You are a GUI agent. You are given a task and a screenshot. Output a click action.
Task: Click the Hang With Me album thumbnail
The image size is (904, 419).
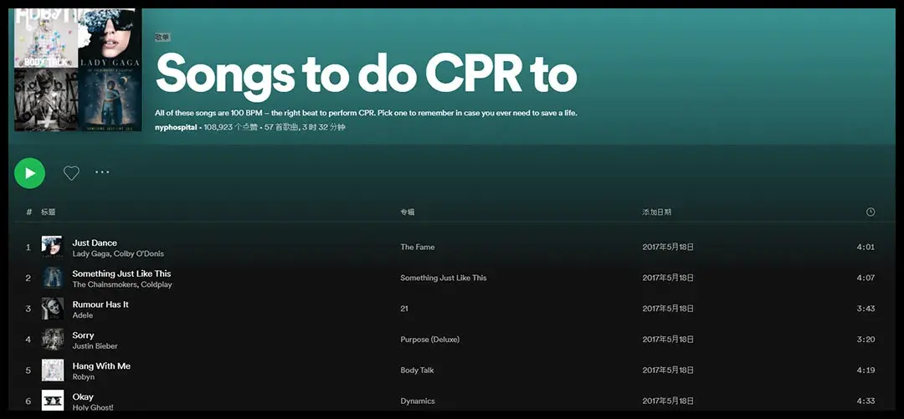pyautogui.click(x=53, y=370)
